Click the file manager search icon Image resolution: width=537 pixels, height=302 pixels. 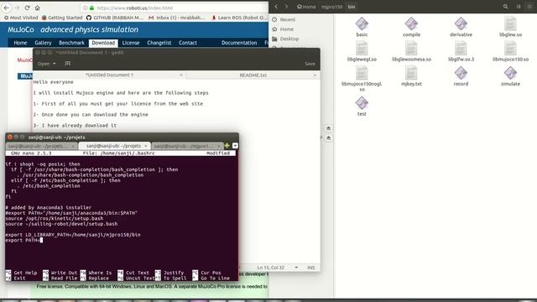click(505, 7)
